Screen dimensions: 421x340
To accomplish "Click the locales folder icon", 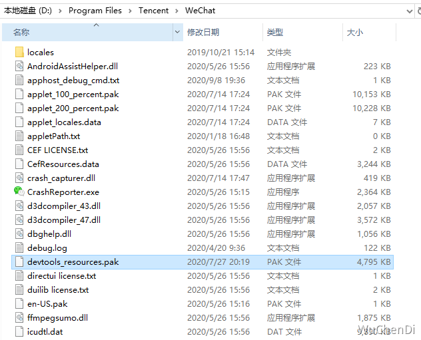I will click(x=19, y=52).
